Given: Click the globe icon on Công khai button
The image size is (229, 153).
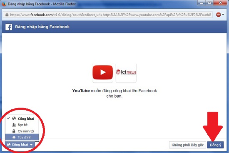Looking at the screenshot, I should click(9, 145).
